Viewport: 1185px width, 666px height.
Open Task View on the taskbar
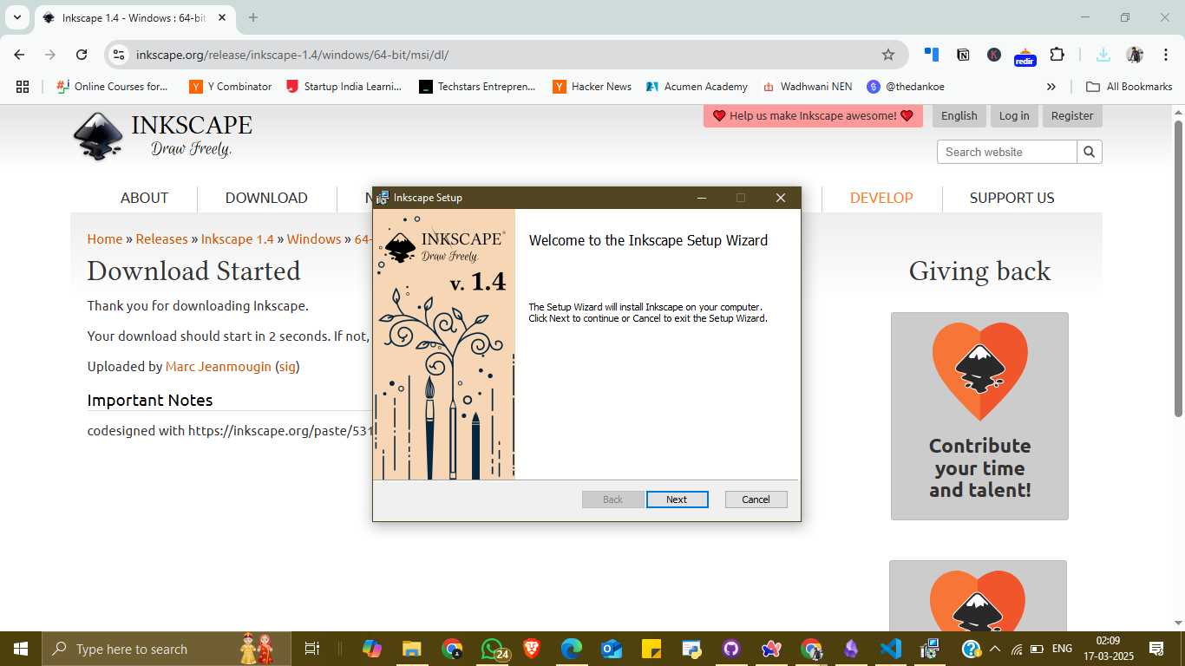click(x=312, y=649)
